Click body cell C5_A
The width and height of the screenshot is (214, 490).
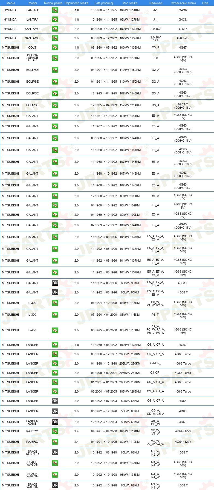point(155,47)
